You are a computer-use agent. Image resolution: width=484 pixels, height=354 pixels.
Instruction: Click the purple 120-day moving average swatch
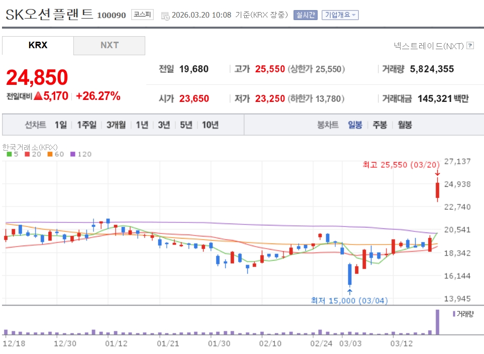73,154
